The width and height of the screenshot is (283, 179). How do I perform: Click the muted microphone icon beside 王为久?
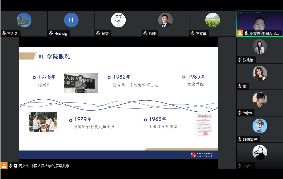click(x=4, y=34)
